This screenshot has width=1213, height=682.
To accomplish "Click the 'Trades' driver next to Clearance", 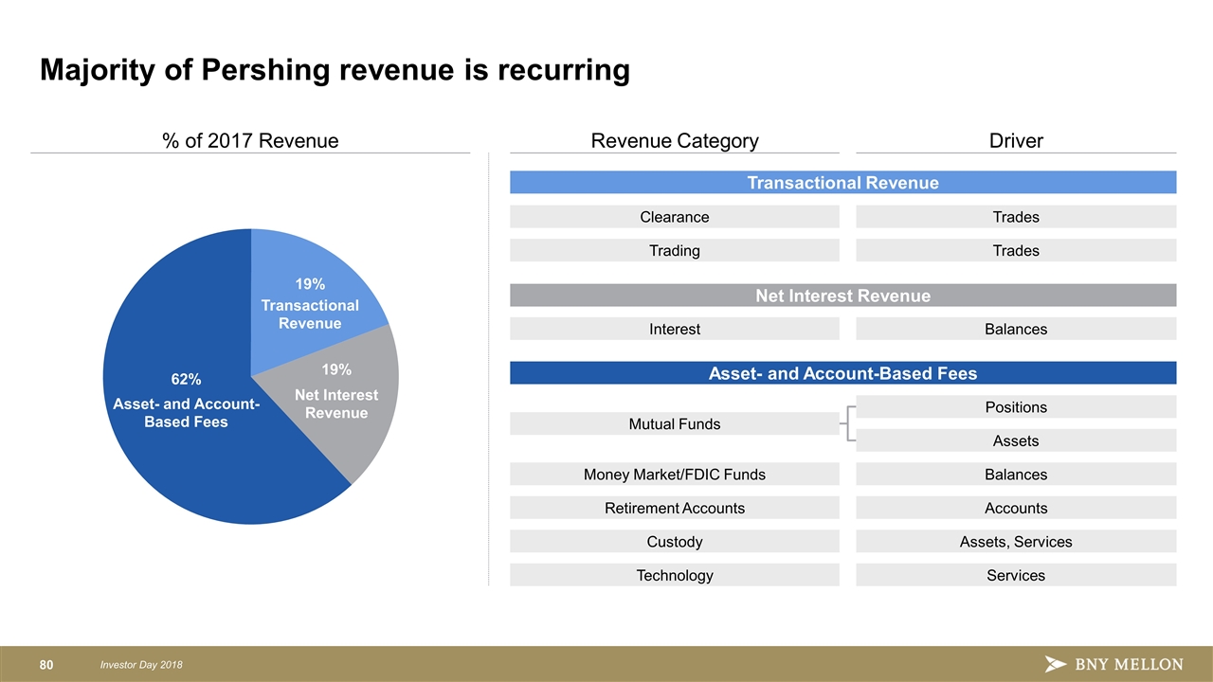I will 1016,217.
